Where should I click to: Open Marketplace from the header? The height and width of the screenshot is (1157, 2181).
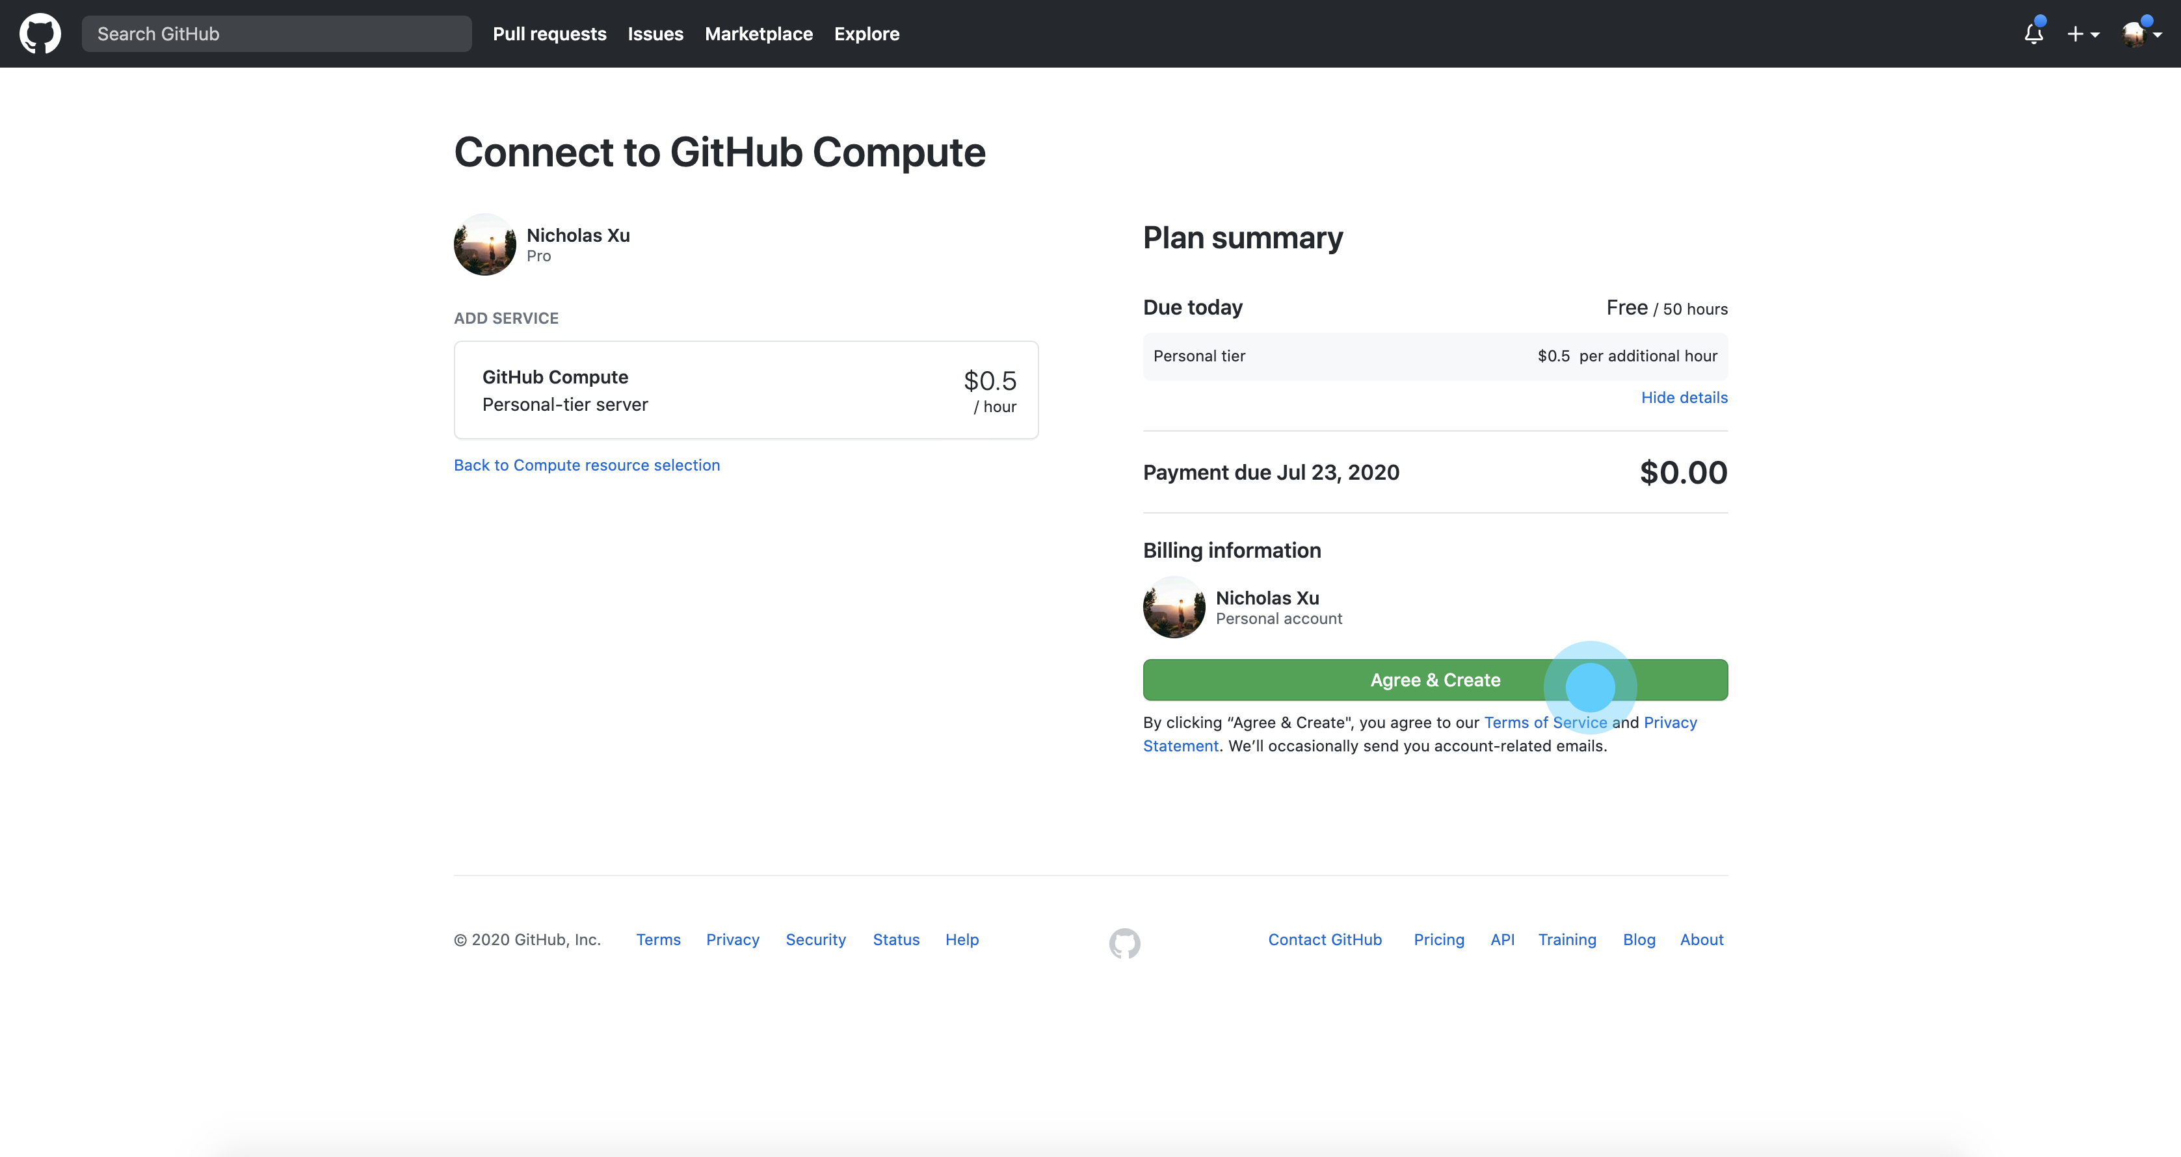(x=758, y=34)
